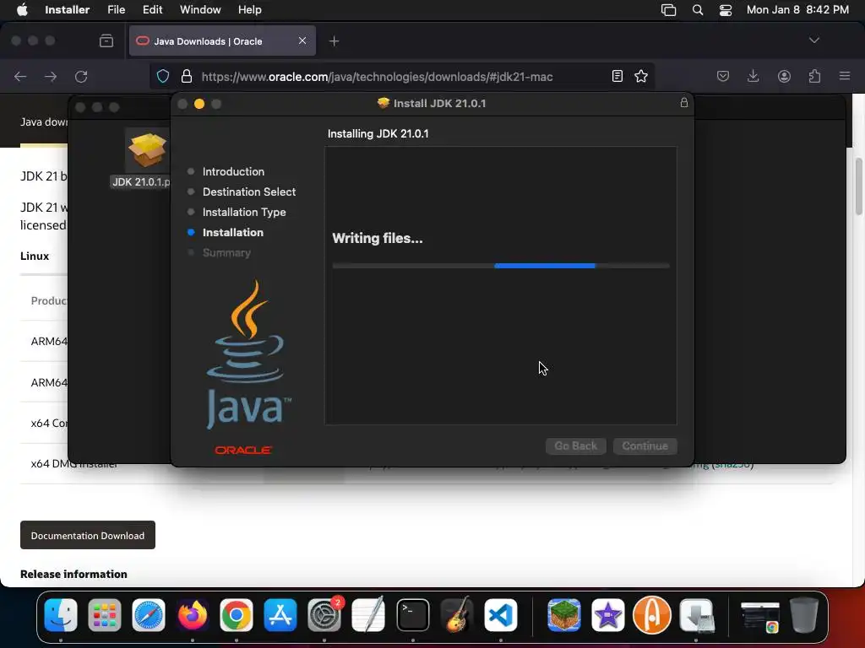Open the browser downloads panel

coord(753,76)
